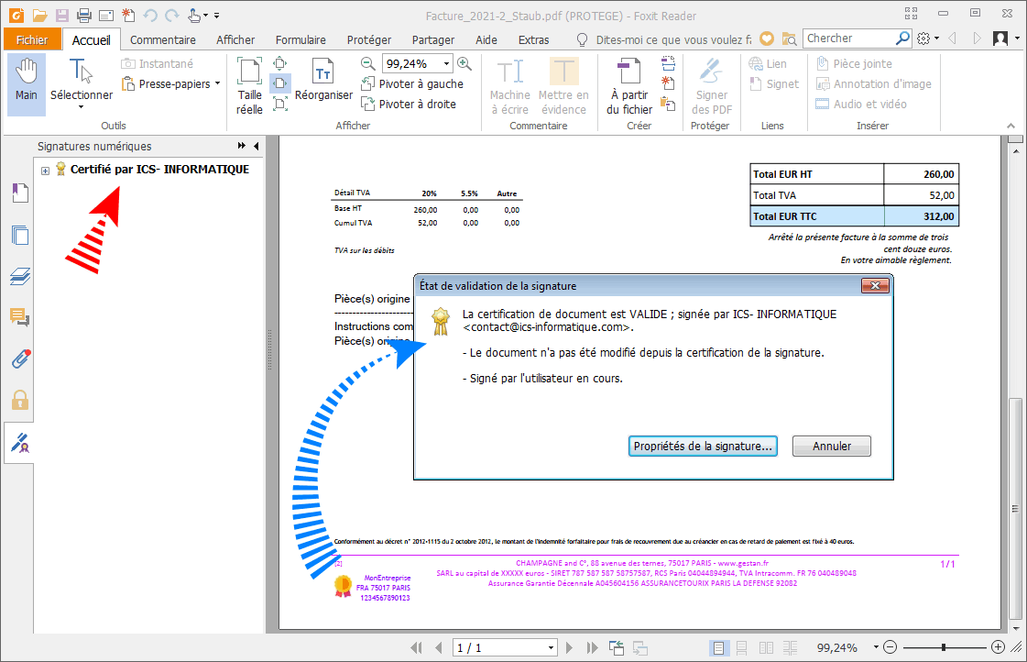This screenshot has height=662, width=1027.
Task: Open the Presse-papiers dropdown
Action: tap(172, 83)
